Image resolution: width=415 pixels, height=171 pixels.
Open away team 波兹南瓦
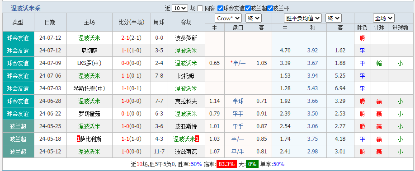[186, 152]
